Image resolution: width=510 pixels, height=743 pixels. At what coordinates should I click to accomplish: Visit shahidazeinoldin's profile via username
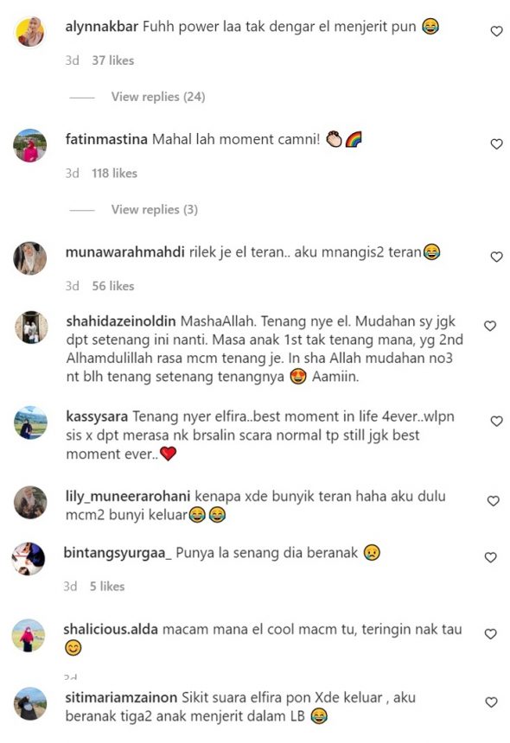121,321
